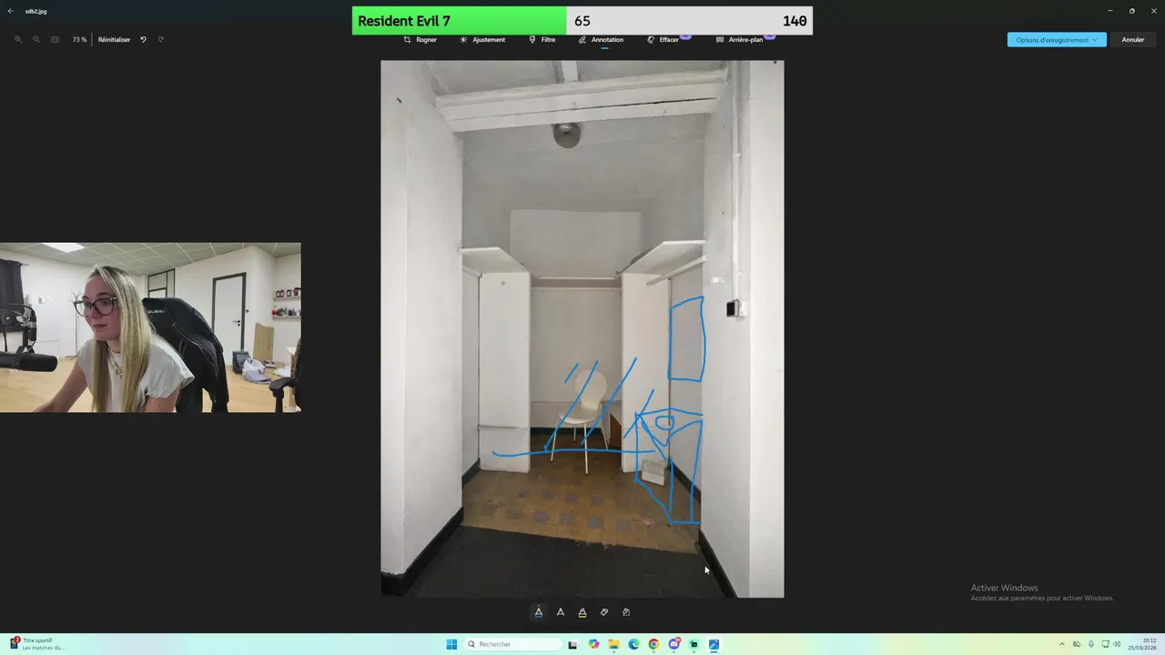This screenshot has height=655, width=1165.
Task: Click the 73 % zoom value
Action: click(79, 40)
